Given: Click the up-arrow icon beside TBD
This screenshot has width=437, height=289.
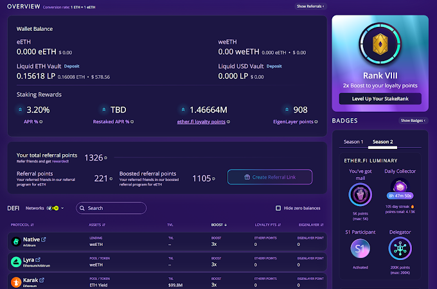Looking at the screenshot, I should pyautogui.click(x=103, y=110).
